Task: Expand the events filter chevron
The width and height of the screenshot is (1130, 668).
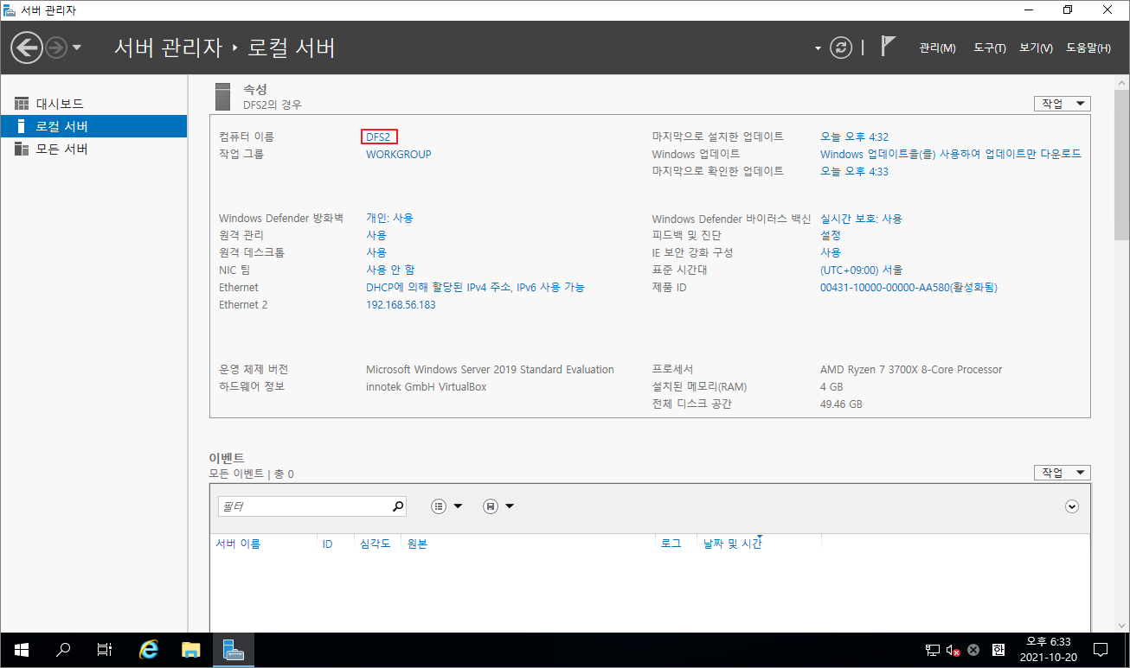Action: [1072, 506]
